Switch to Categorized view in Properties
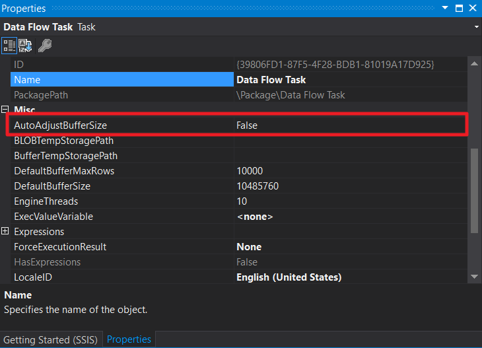The image size is (482, 348). coord(9,46)
